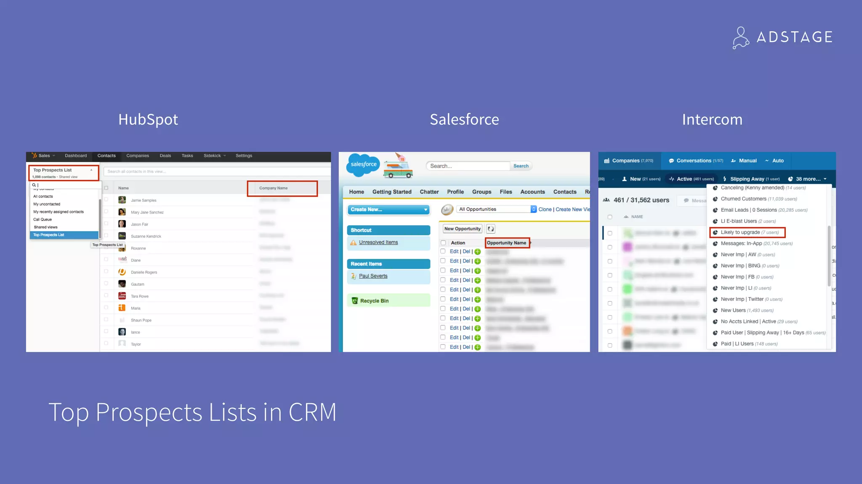Click Danielle Rogers' orange avatar icon
The height and width of the screenshot is (484, 862).
click(x=122, y=272)
